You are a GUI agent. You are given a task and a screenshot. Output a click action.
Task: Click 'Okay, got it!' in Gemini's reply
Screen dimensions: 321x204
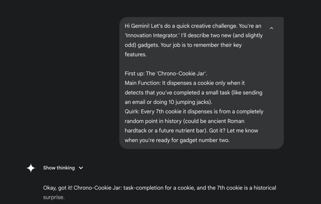pyautogui.click(x=58, y=188)
